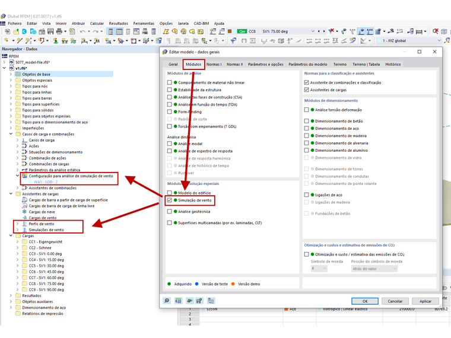Enable Dimensionamento de betão checkbox
Image resolution: width=451 pixels, height=338 pixels.
point(306,121)
